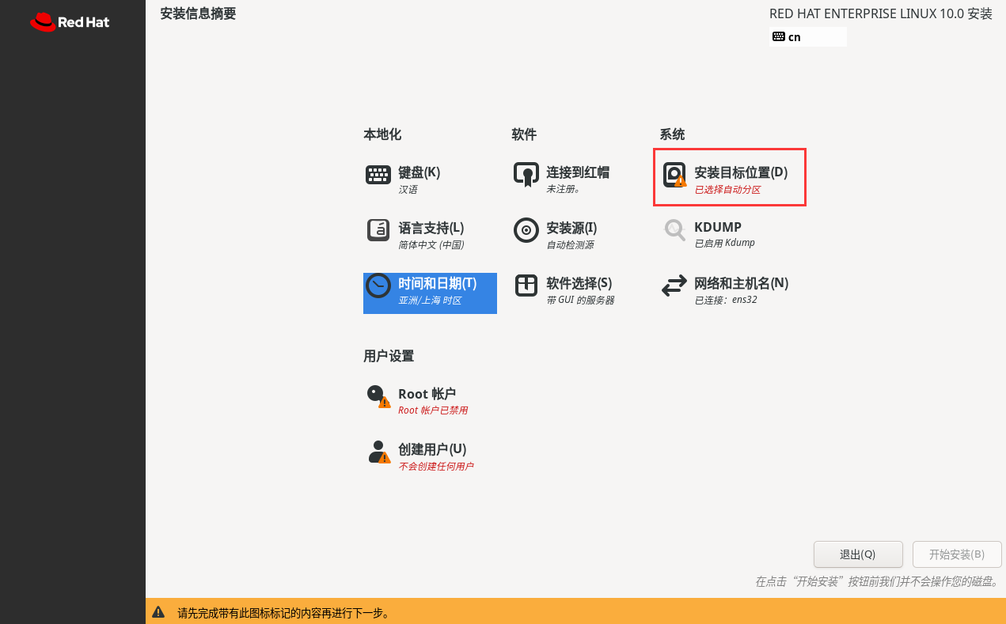Click the 带 GUI 的服务器 status text

(x=580, y=301)
